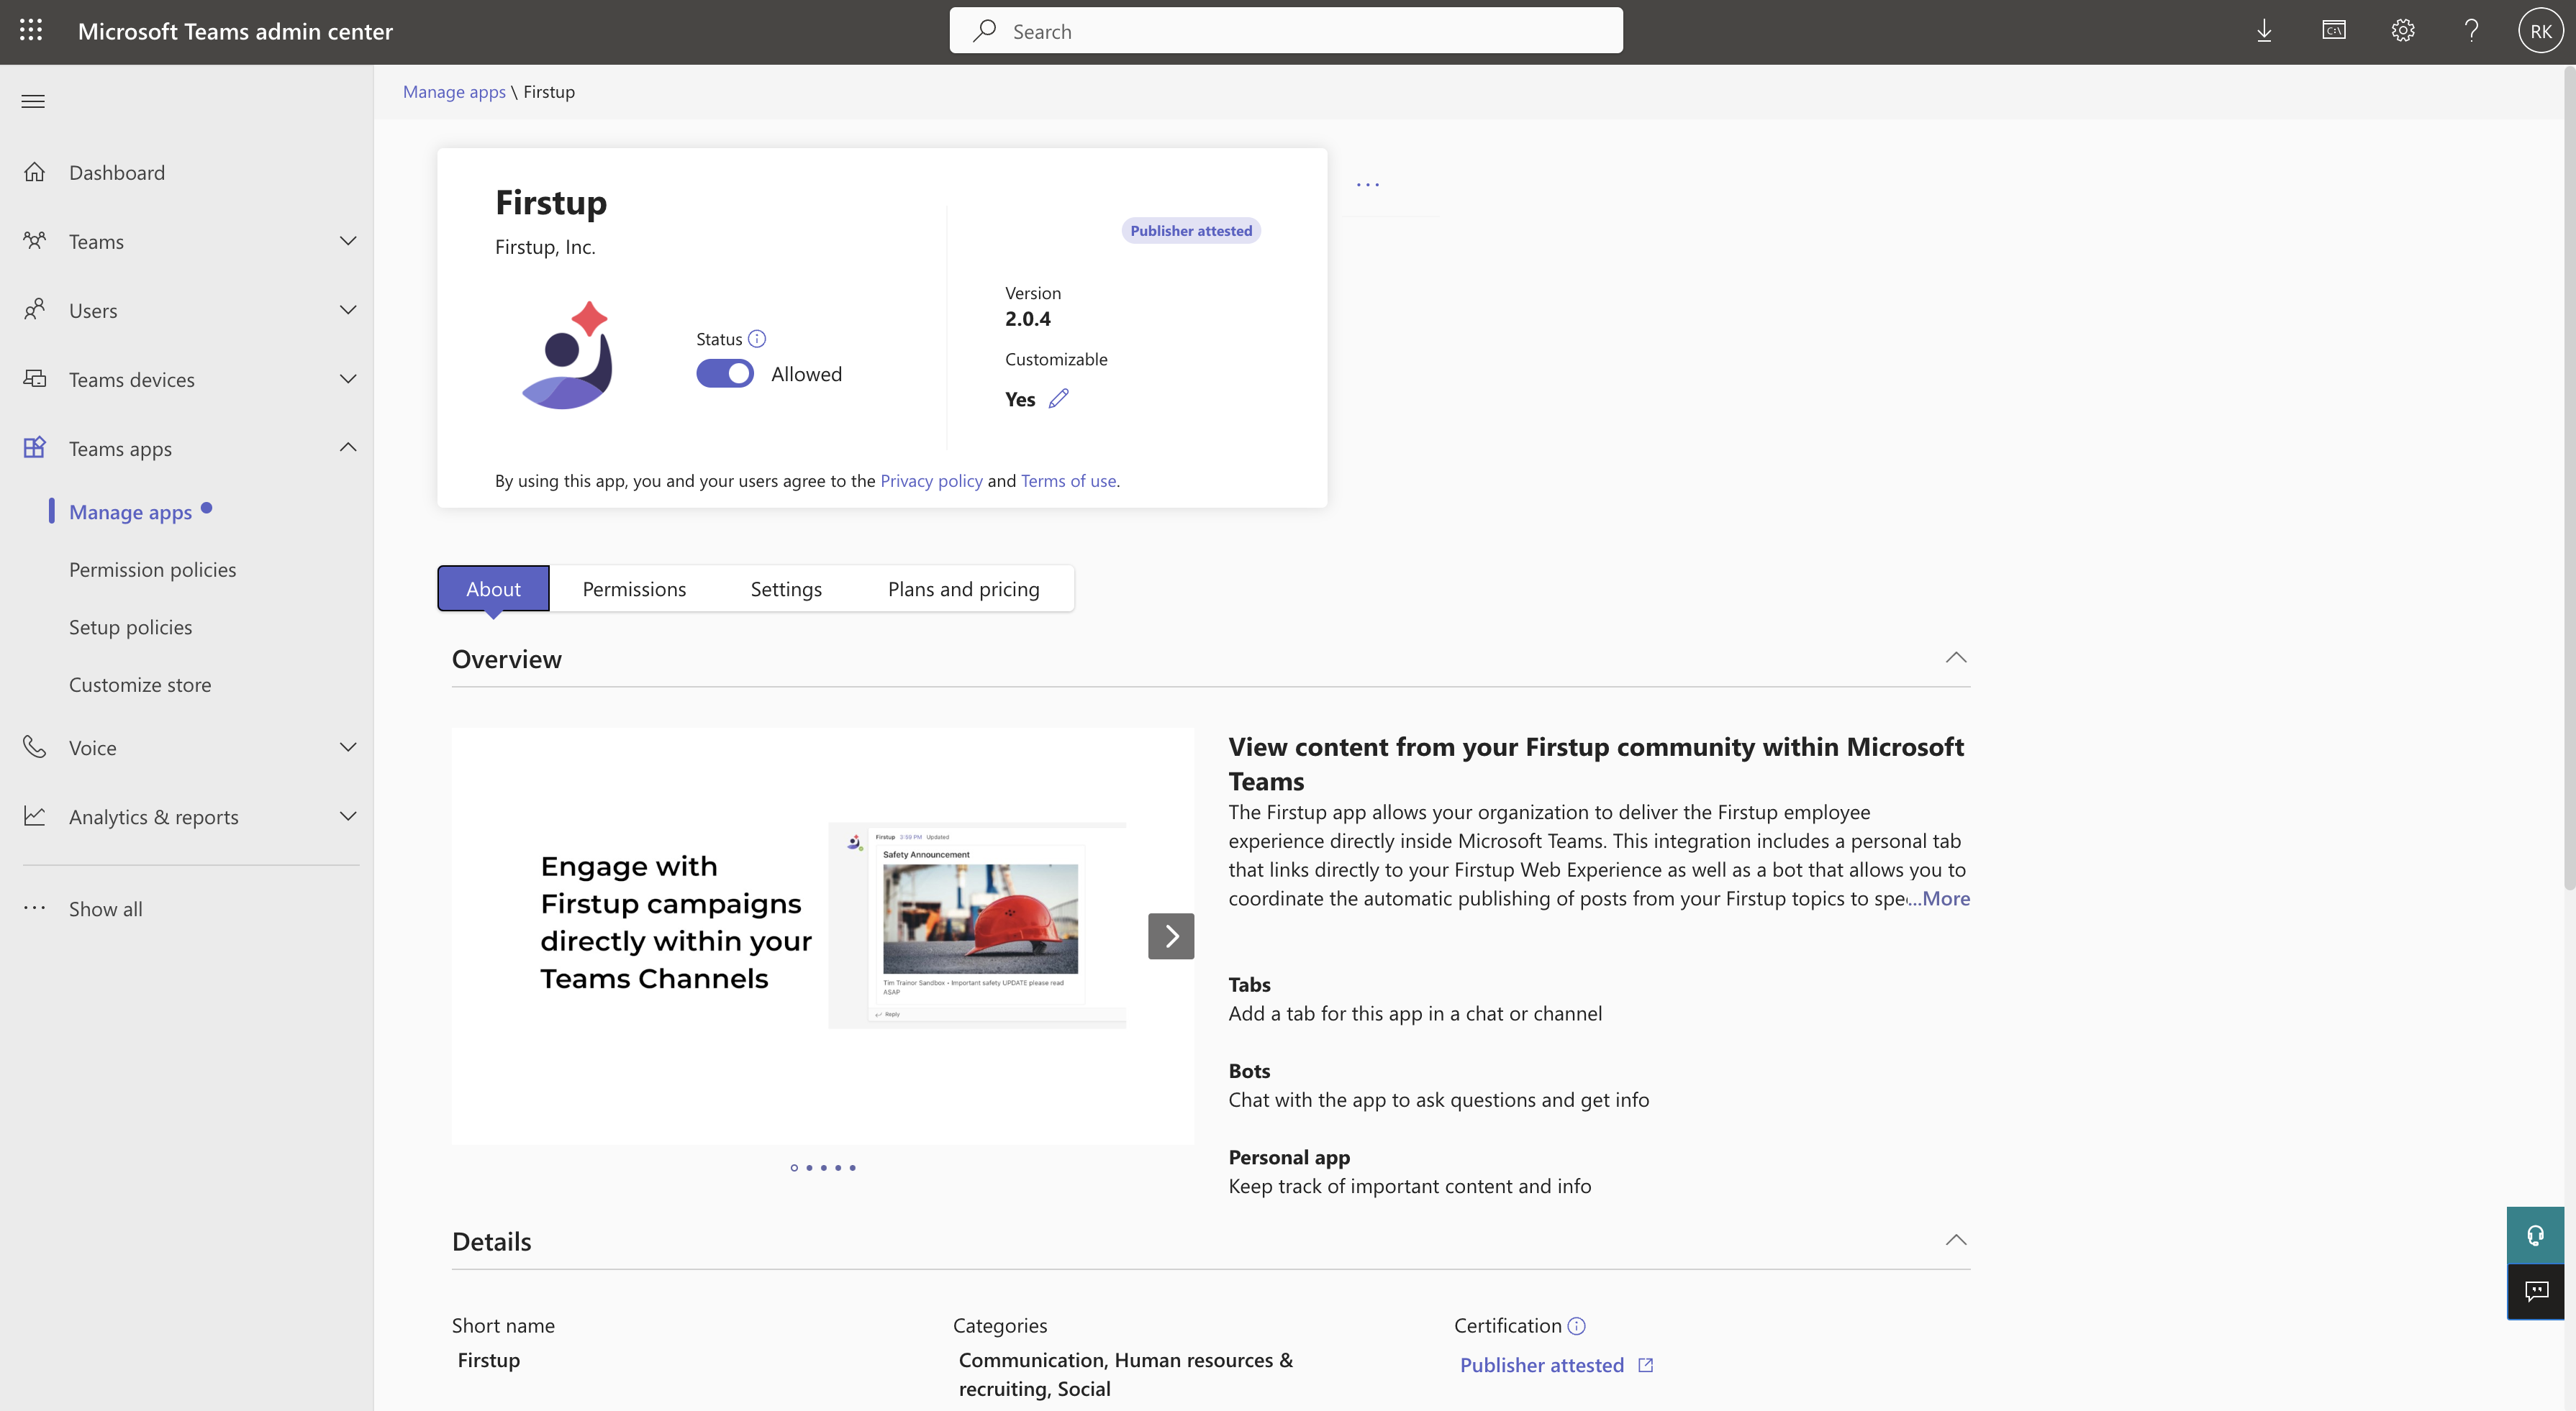Click the Teams devices icon
Image resolution: width=2576 pixels, height=1411 pixels.
pos(35,379)
